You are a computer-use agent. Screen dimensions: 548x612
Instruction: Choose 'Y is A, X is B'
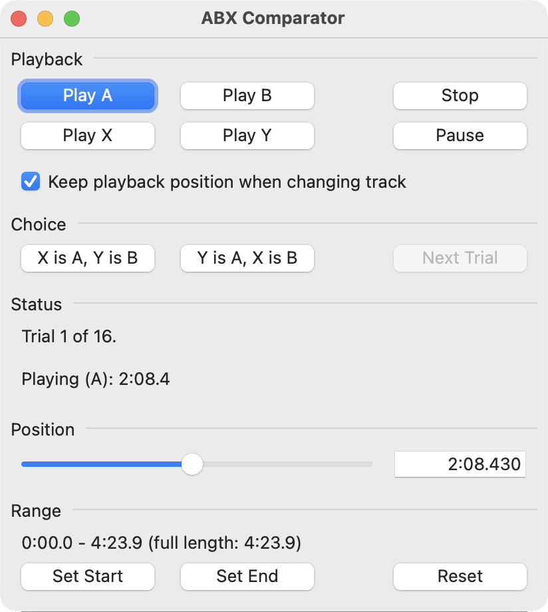[247, 258]
